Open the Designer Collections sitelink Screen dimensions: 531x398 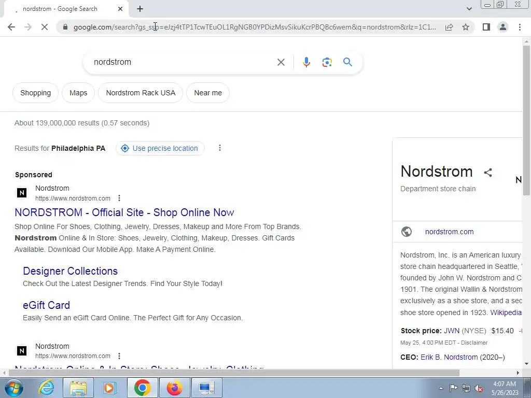pos(71,271)
